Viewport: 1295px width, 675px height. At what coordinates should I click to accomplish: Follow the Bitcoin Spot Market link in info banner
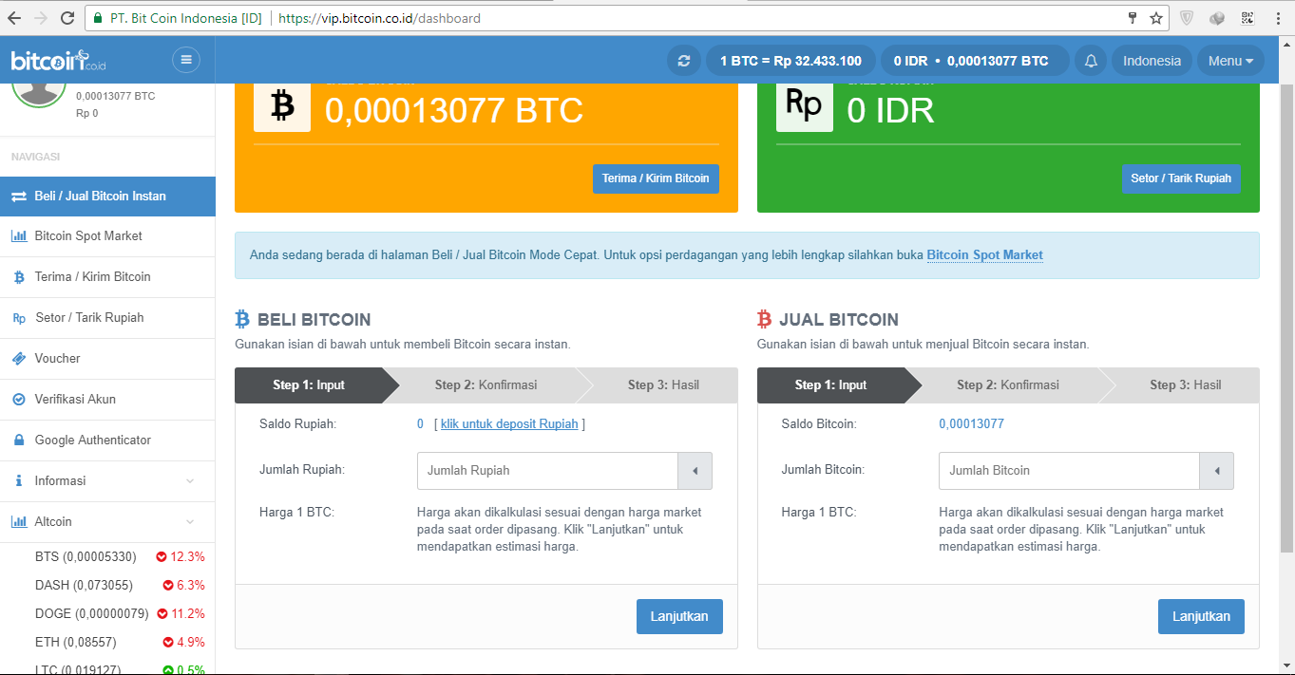tap(984, 255)
